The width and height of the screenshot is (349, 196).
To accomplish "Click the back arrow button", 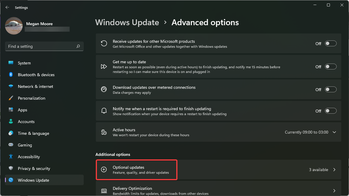I will (x=7, y=7).
